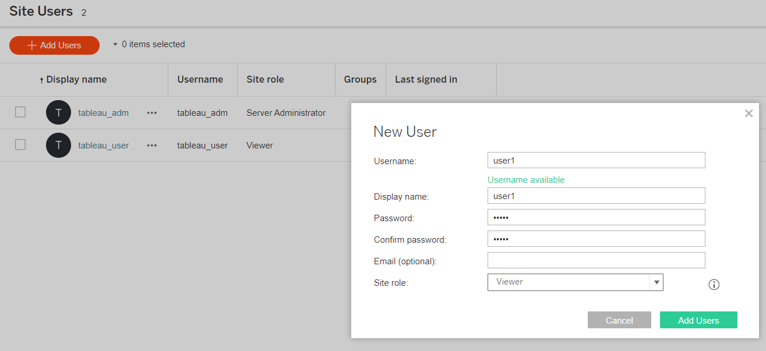Click the tableau_user username cell

click(x=202, y=146)
